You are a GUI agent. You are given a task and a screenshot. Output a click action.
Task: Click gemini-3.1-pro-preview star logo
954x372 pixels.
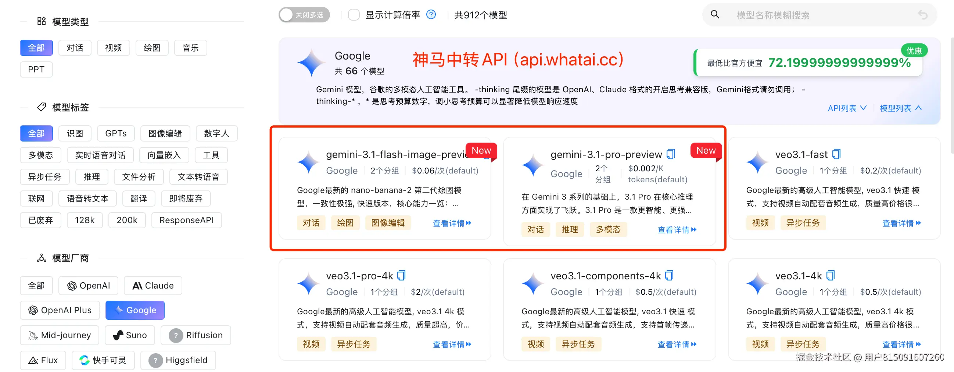[532, 165]
